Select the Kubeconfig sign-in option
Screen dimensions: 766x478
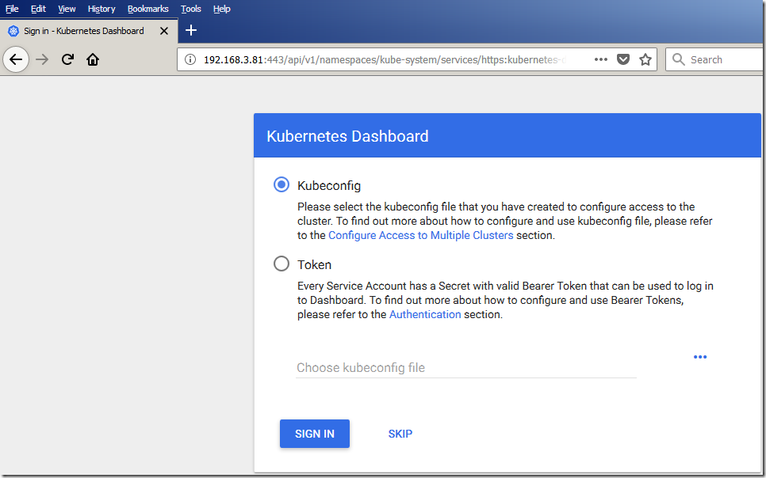[281, 184]
